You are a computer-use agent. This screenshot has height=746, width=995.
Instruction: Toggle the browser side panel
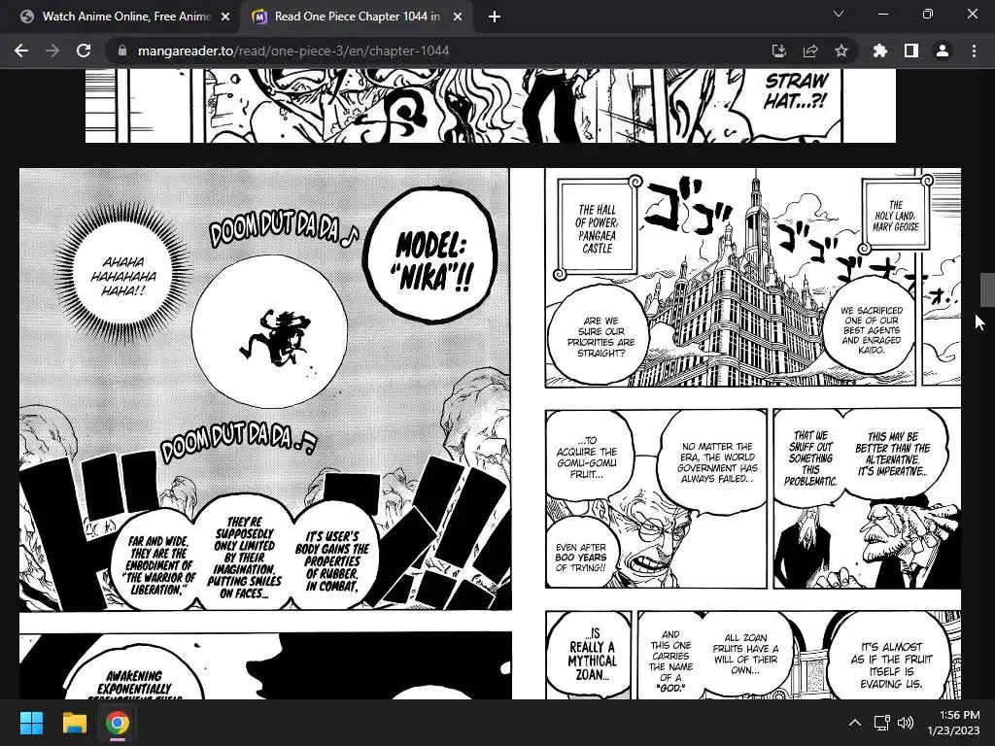pyautogui.click(x=911, y=51)
